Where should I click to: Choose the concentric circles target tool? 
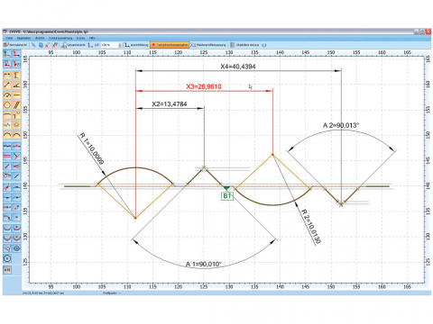pyautogui.click(x=16, y=248)
